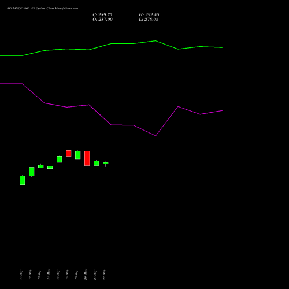The width and height of the screenshot is (289, 289).
Task: Select the green candlestick for 14 May
Action: pyautogui.click(x=50, y=168)
